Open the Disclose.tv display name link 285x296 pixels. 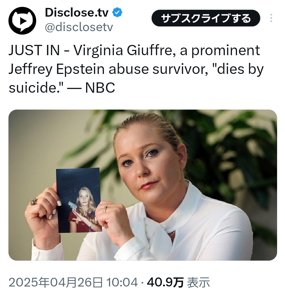[77, 13]
